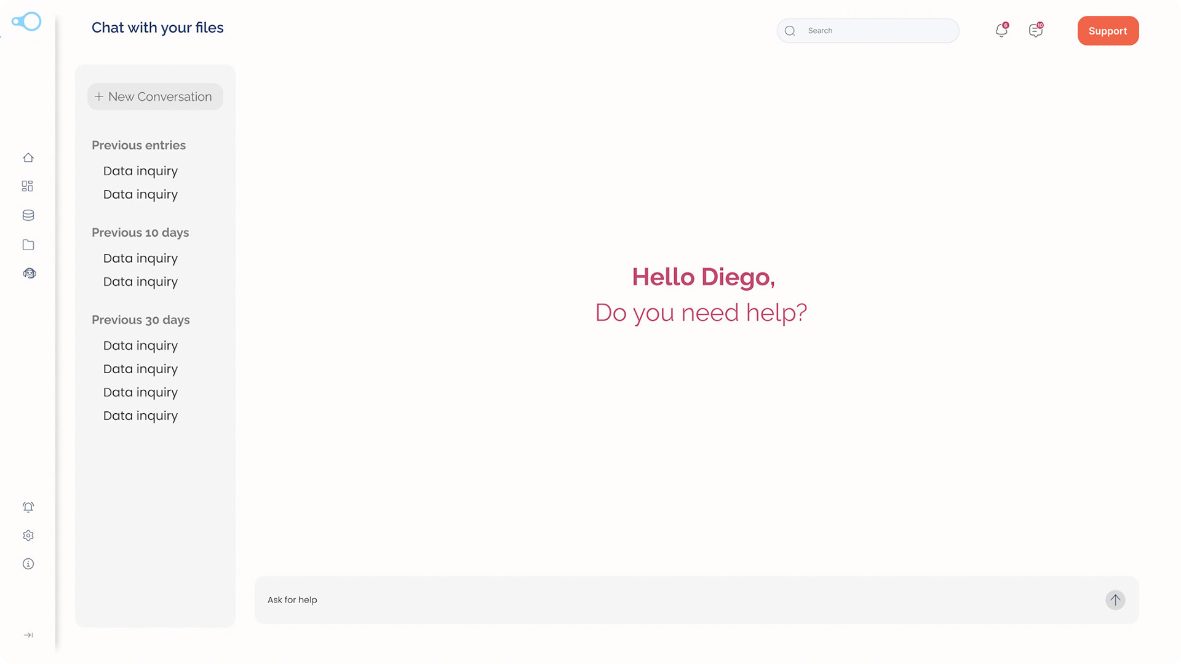This screenshot has height=664, width=1181.
Task: Expand the sidebar with arrow icon
Action: click(28, 635)
